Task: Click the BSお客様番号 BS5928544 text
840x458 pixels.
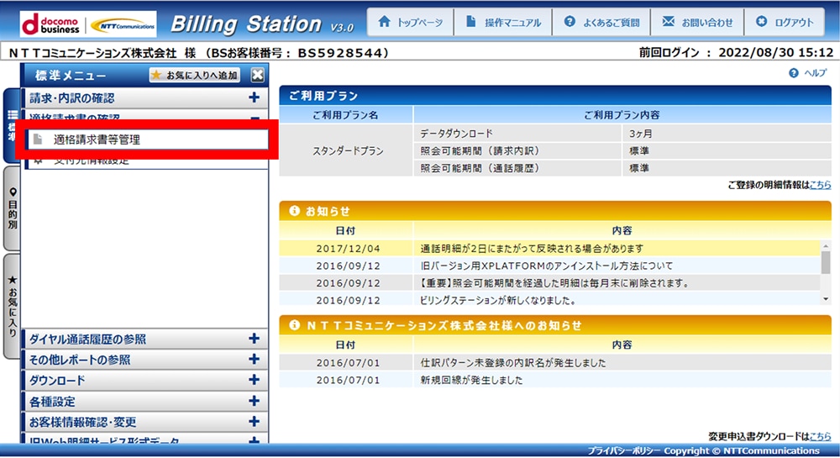Action: coord(297,52)
